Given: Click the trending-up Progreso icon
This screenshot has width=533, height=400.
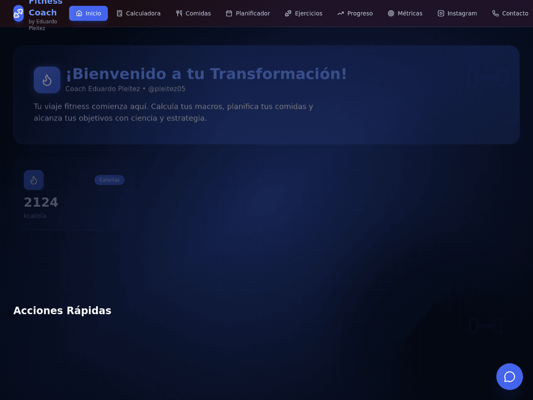Looking at the screenshot, I should point(341,13).
